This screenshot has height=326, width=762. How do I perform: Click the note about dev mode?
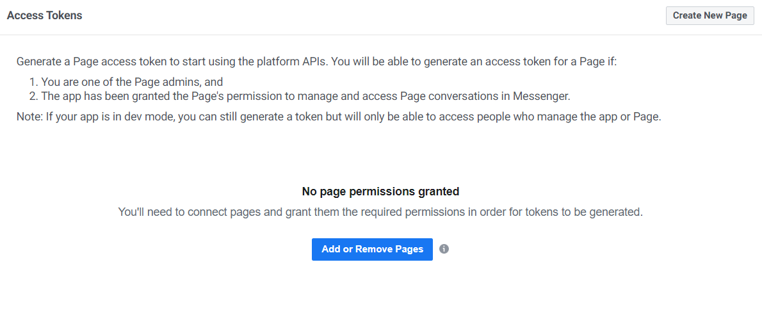click(x=338, y=117)
